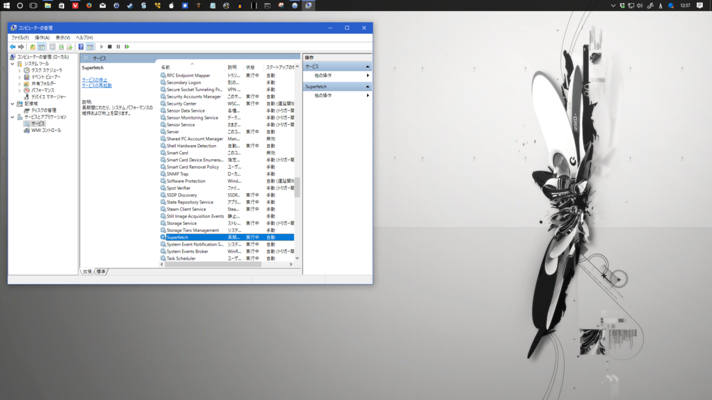Image resolution: width=712 pixels, height=400 pixels.
Task: Click the up-one-level folder icon
Action: coord(33,47)
